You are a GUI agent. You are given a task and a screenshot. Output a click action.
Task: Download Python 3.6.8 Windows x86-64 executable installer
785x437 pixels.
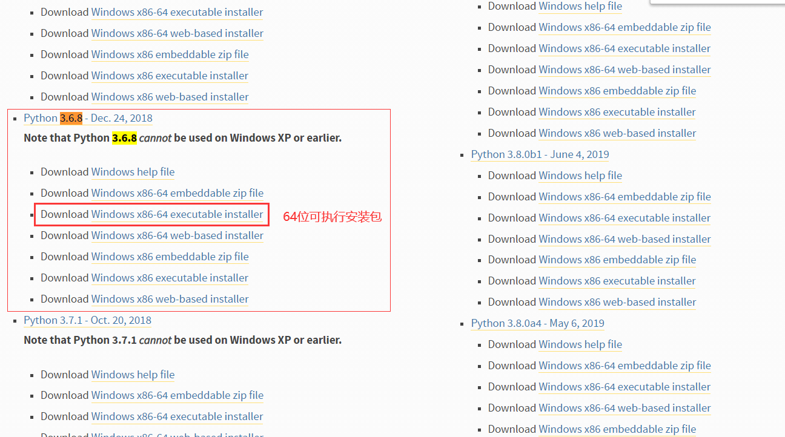[x=177, y=214]
